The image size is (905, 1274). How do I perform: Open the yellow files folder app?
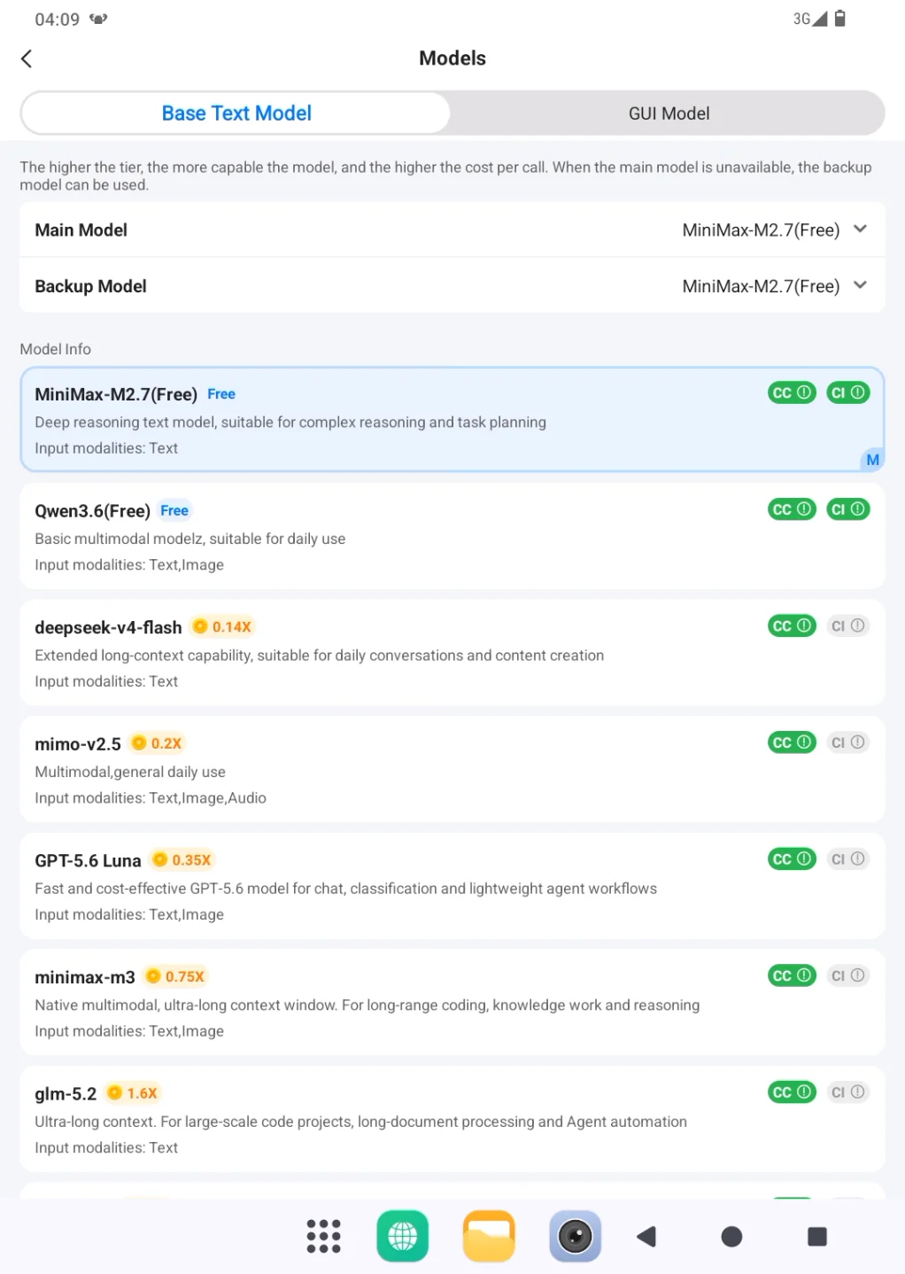click(489, 1236)
